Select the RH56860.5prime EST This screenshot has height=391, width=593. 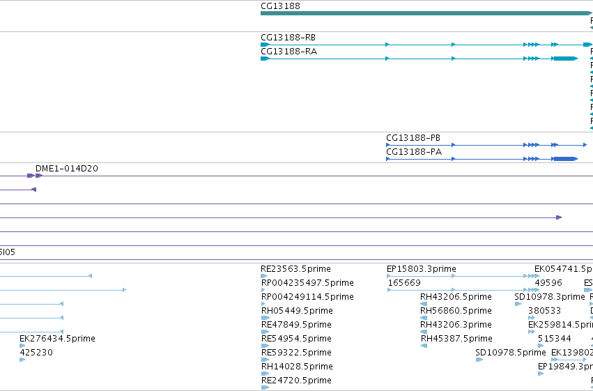(456, 311)
